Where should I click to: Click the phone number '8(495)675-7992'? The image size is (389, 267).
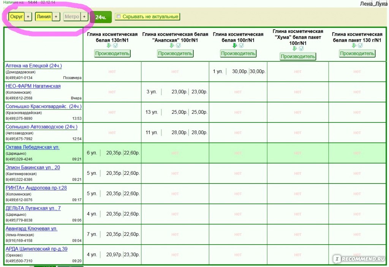19,139
